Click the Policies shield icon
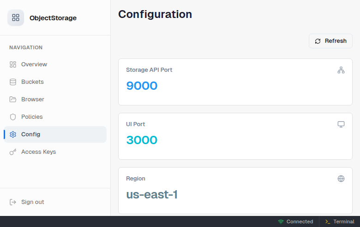 click(13, 117)
